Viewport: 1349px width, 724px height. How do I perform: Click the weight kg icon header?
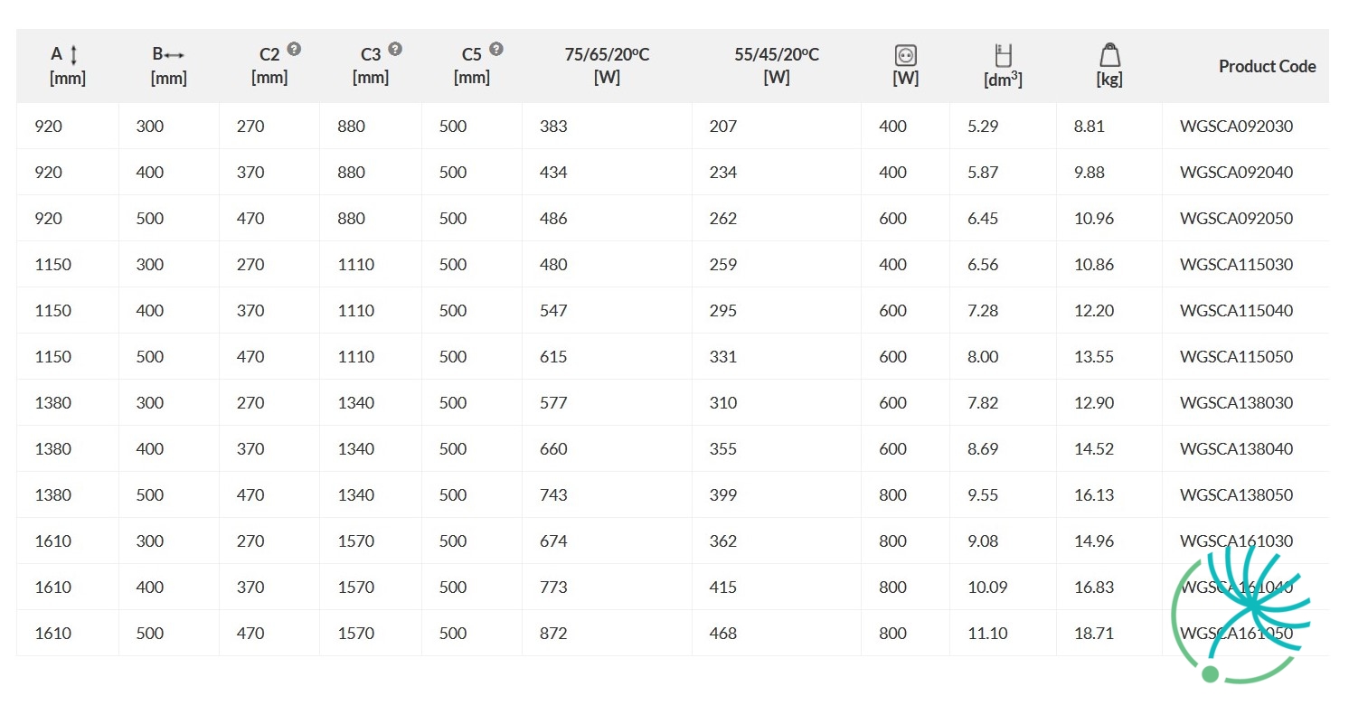1110,55
